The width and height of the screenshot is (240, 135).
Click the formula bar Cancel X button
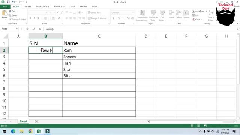pos(27,29)
